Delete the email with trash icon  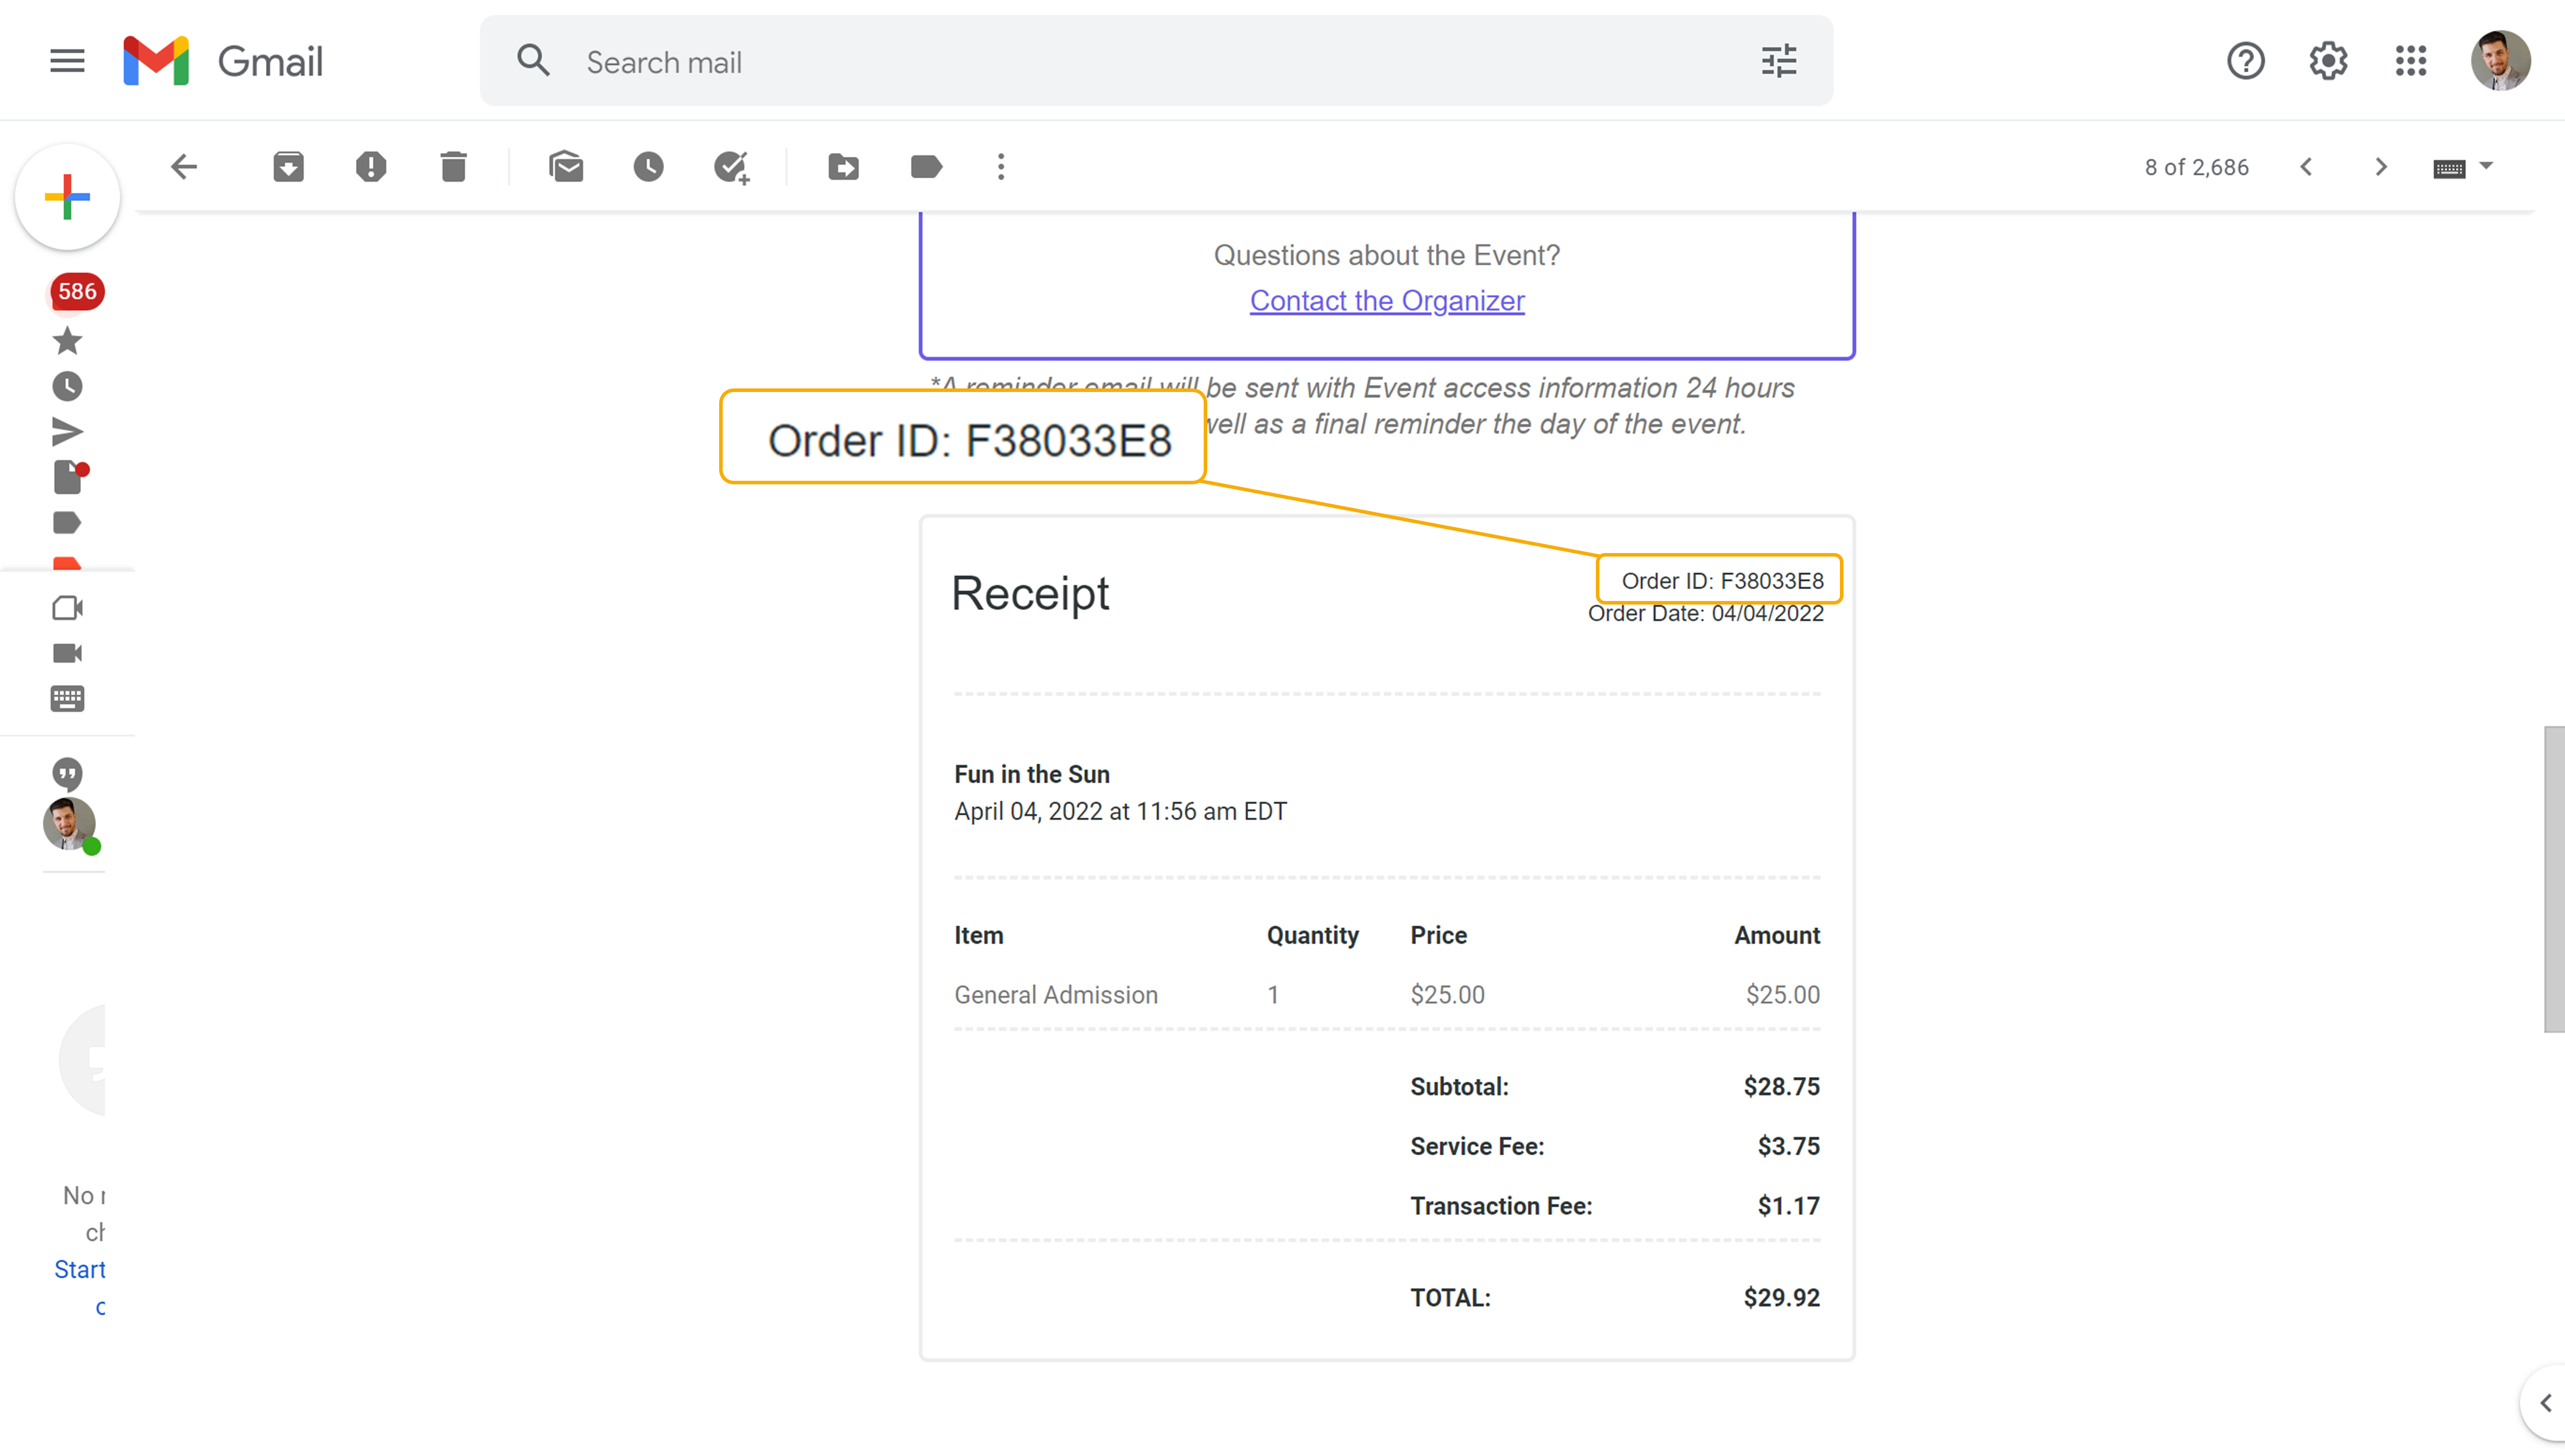point(453,167)
